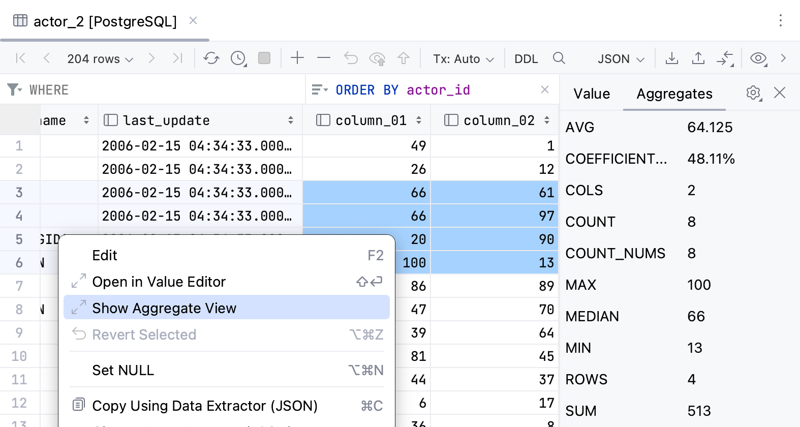Click the DDL button
This screenshot has width=800, height=427.
526,59
